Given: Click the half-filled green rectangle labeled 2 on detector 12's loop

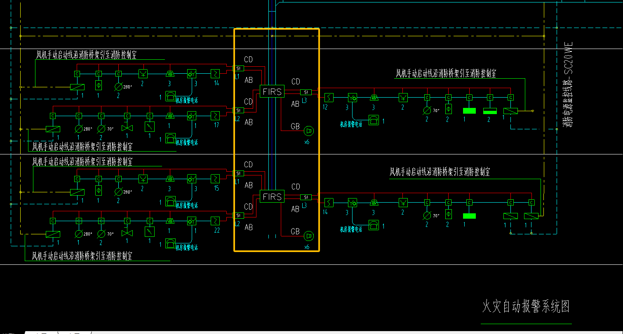Looking at the screenshot, I should point(490,111).
